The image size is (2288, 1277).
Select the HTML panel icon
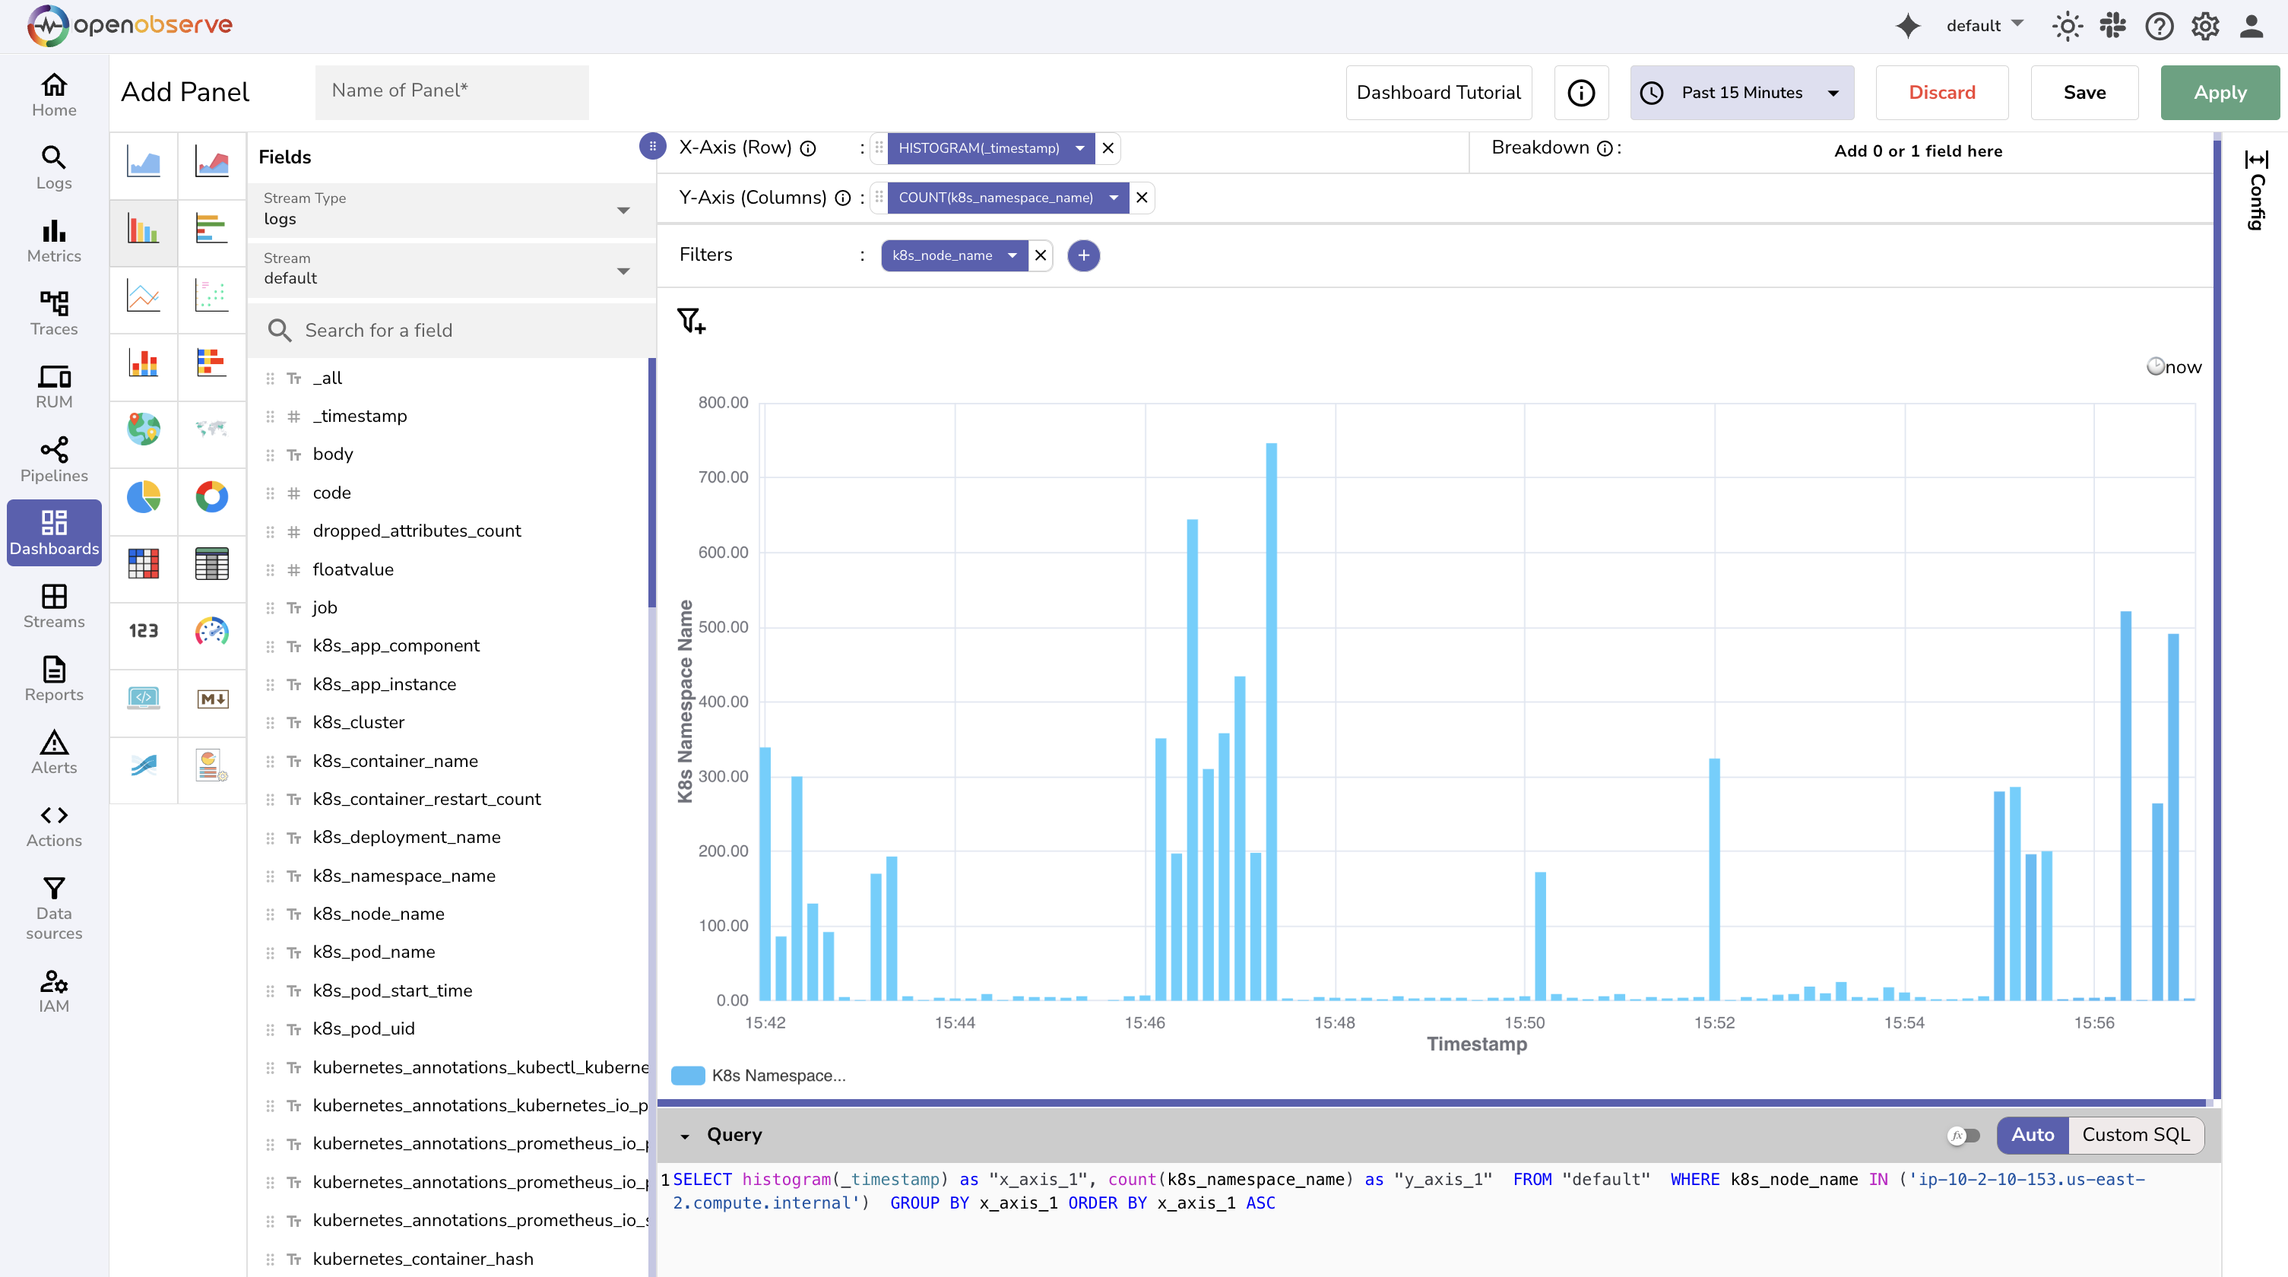143,698
